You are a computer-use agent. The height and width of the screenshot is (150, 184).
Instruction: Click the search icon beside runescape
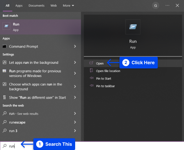[x=5, y=122]
